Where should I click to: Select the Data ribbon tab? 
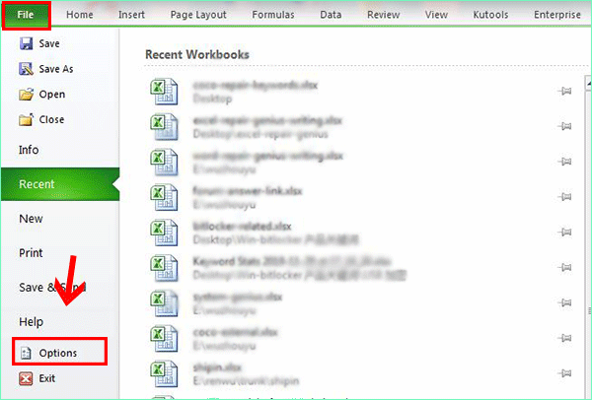(x=331, y=15)
